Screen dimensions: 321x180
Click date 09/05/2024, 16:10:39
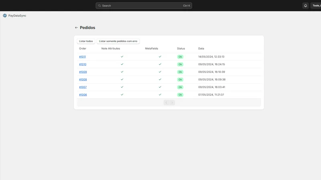pyautogui.click(x=211, y=72)
